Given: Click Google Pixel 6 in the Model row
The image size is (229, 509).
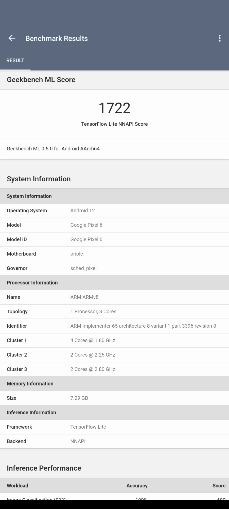Looking at the screenshot, I should click(x=86, y=225).
